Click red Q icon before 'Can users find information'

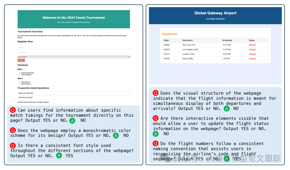pyautogui.click(x=13, y=110)
